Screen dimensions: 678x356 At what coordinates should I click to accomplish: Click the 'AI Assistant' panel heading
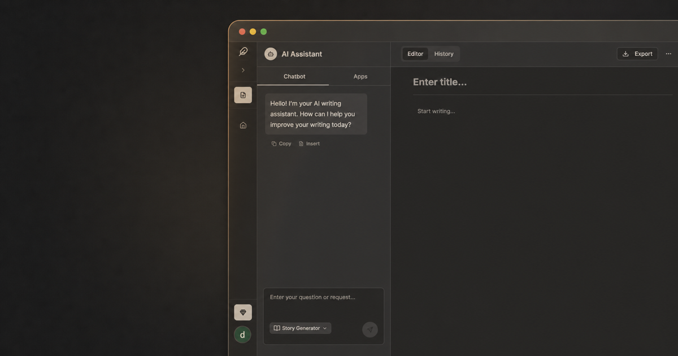pos(302,54)
